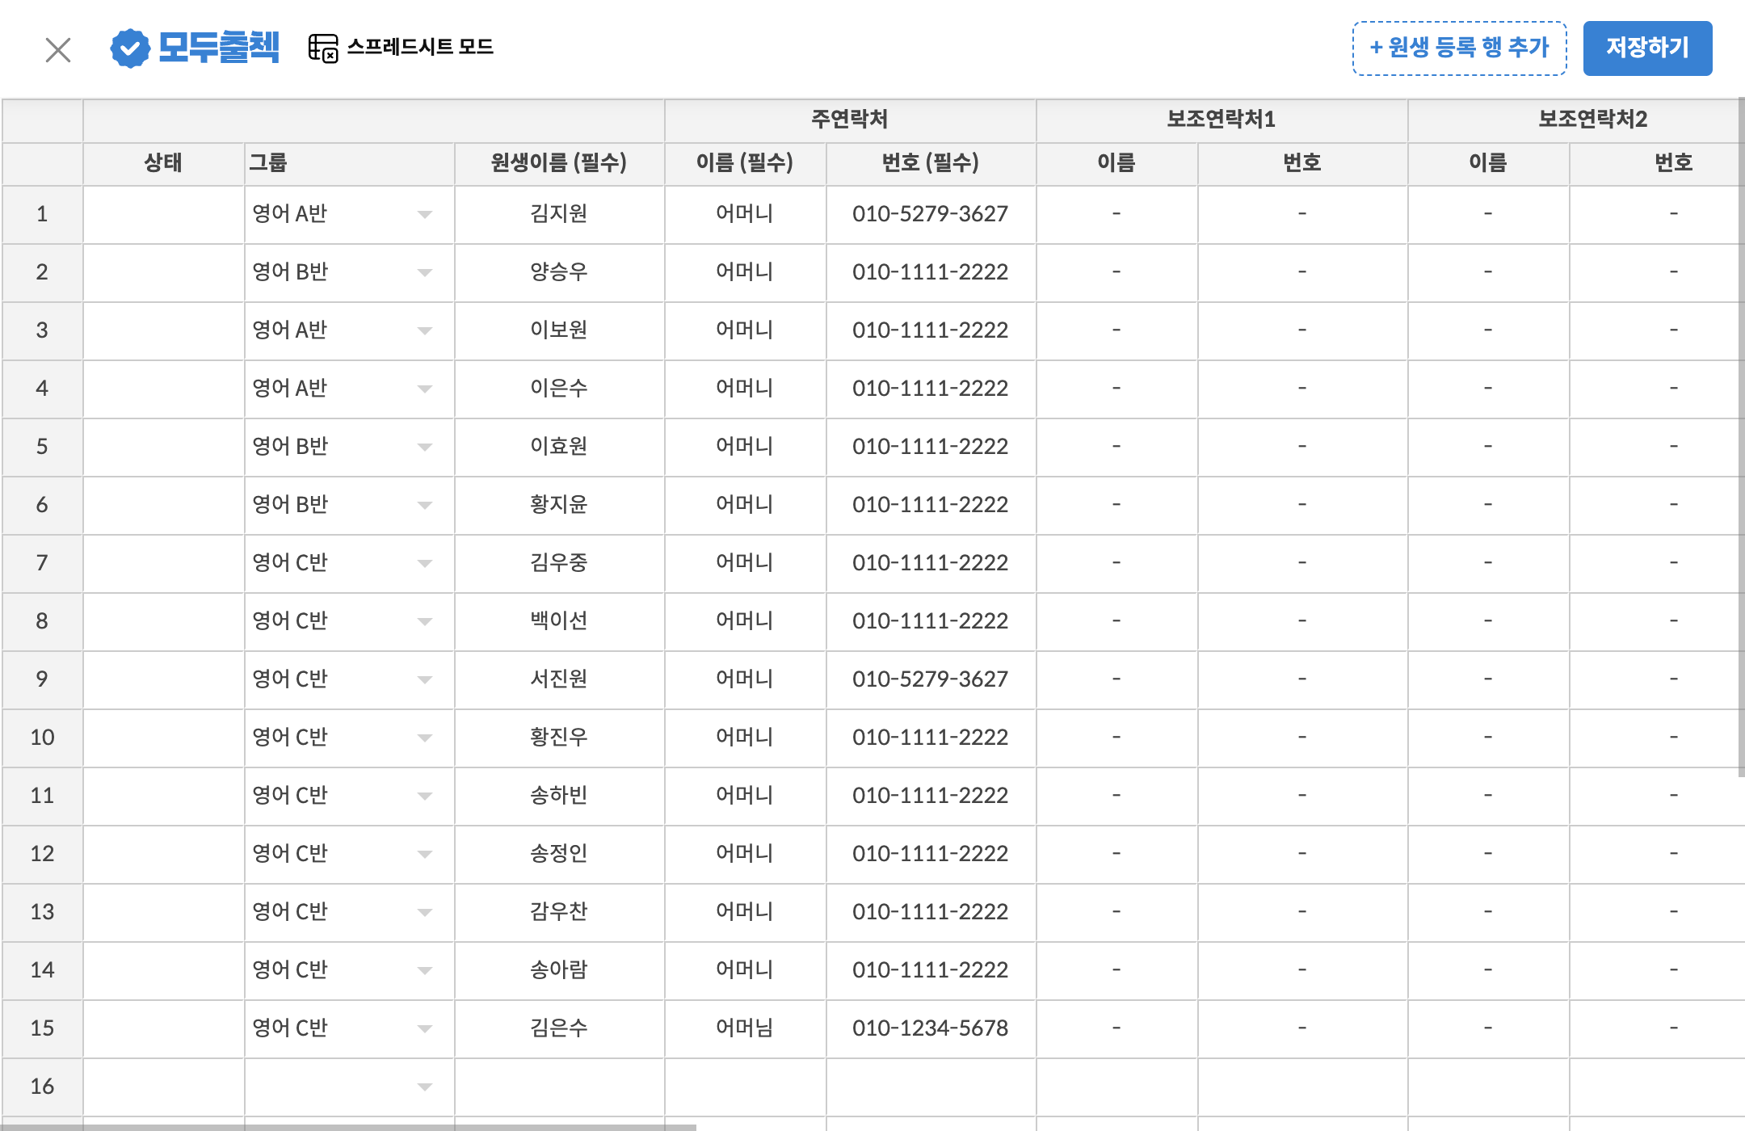
Task: Open group dropdown for 양승우 row
Action: 424,273
